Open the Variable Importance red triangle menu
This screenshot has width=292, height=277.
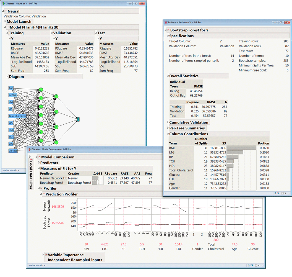click(46, 255)
